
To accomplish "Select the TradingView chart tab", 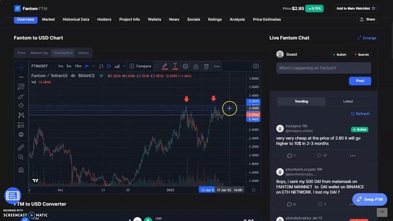I will [63, 53].
